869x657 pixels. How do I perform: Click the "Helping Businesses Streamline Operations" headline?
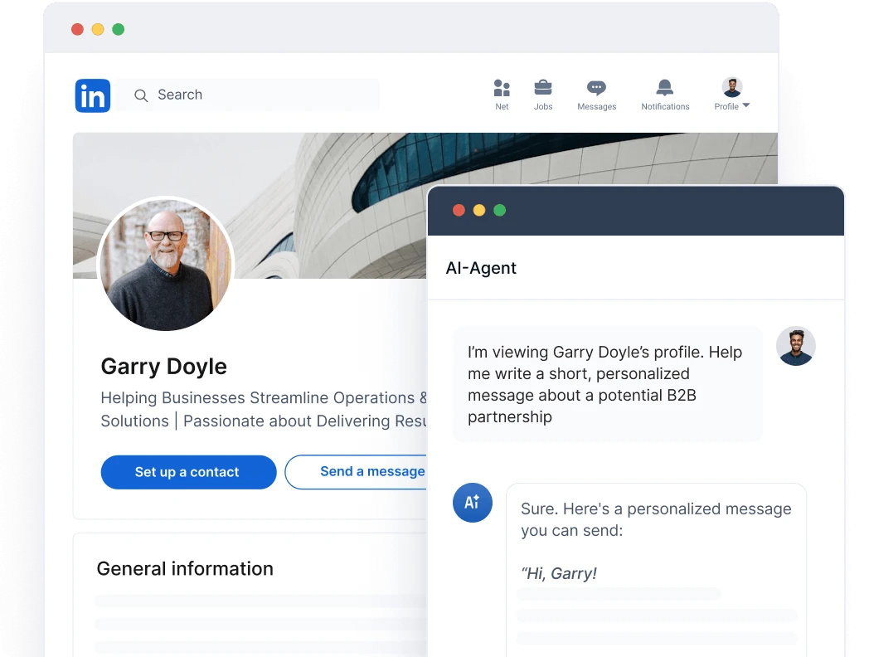264,409
